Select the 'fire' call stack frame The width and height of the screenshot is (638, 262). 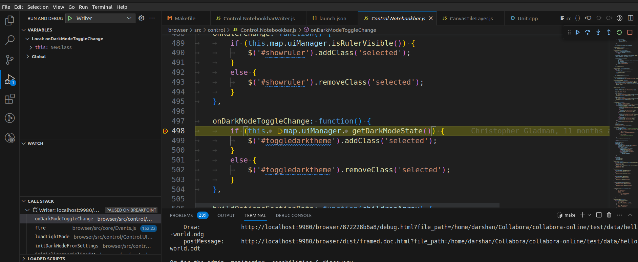pos(90,228)
